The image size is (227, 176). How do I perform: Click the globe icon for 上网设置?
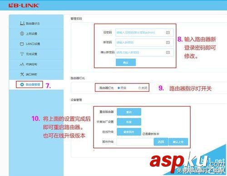[22, 34]
